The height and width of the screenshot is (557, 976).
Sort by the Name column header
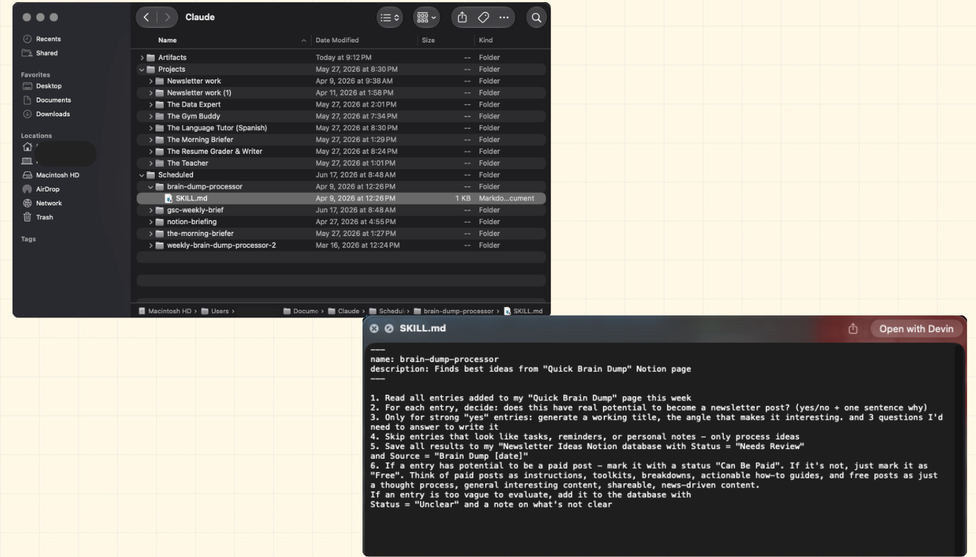(x=167, y=40)
